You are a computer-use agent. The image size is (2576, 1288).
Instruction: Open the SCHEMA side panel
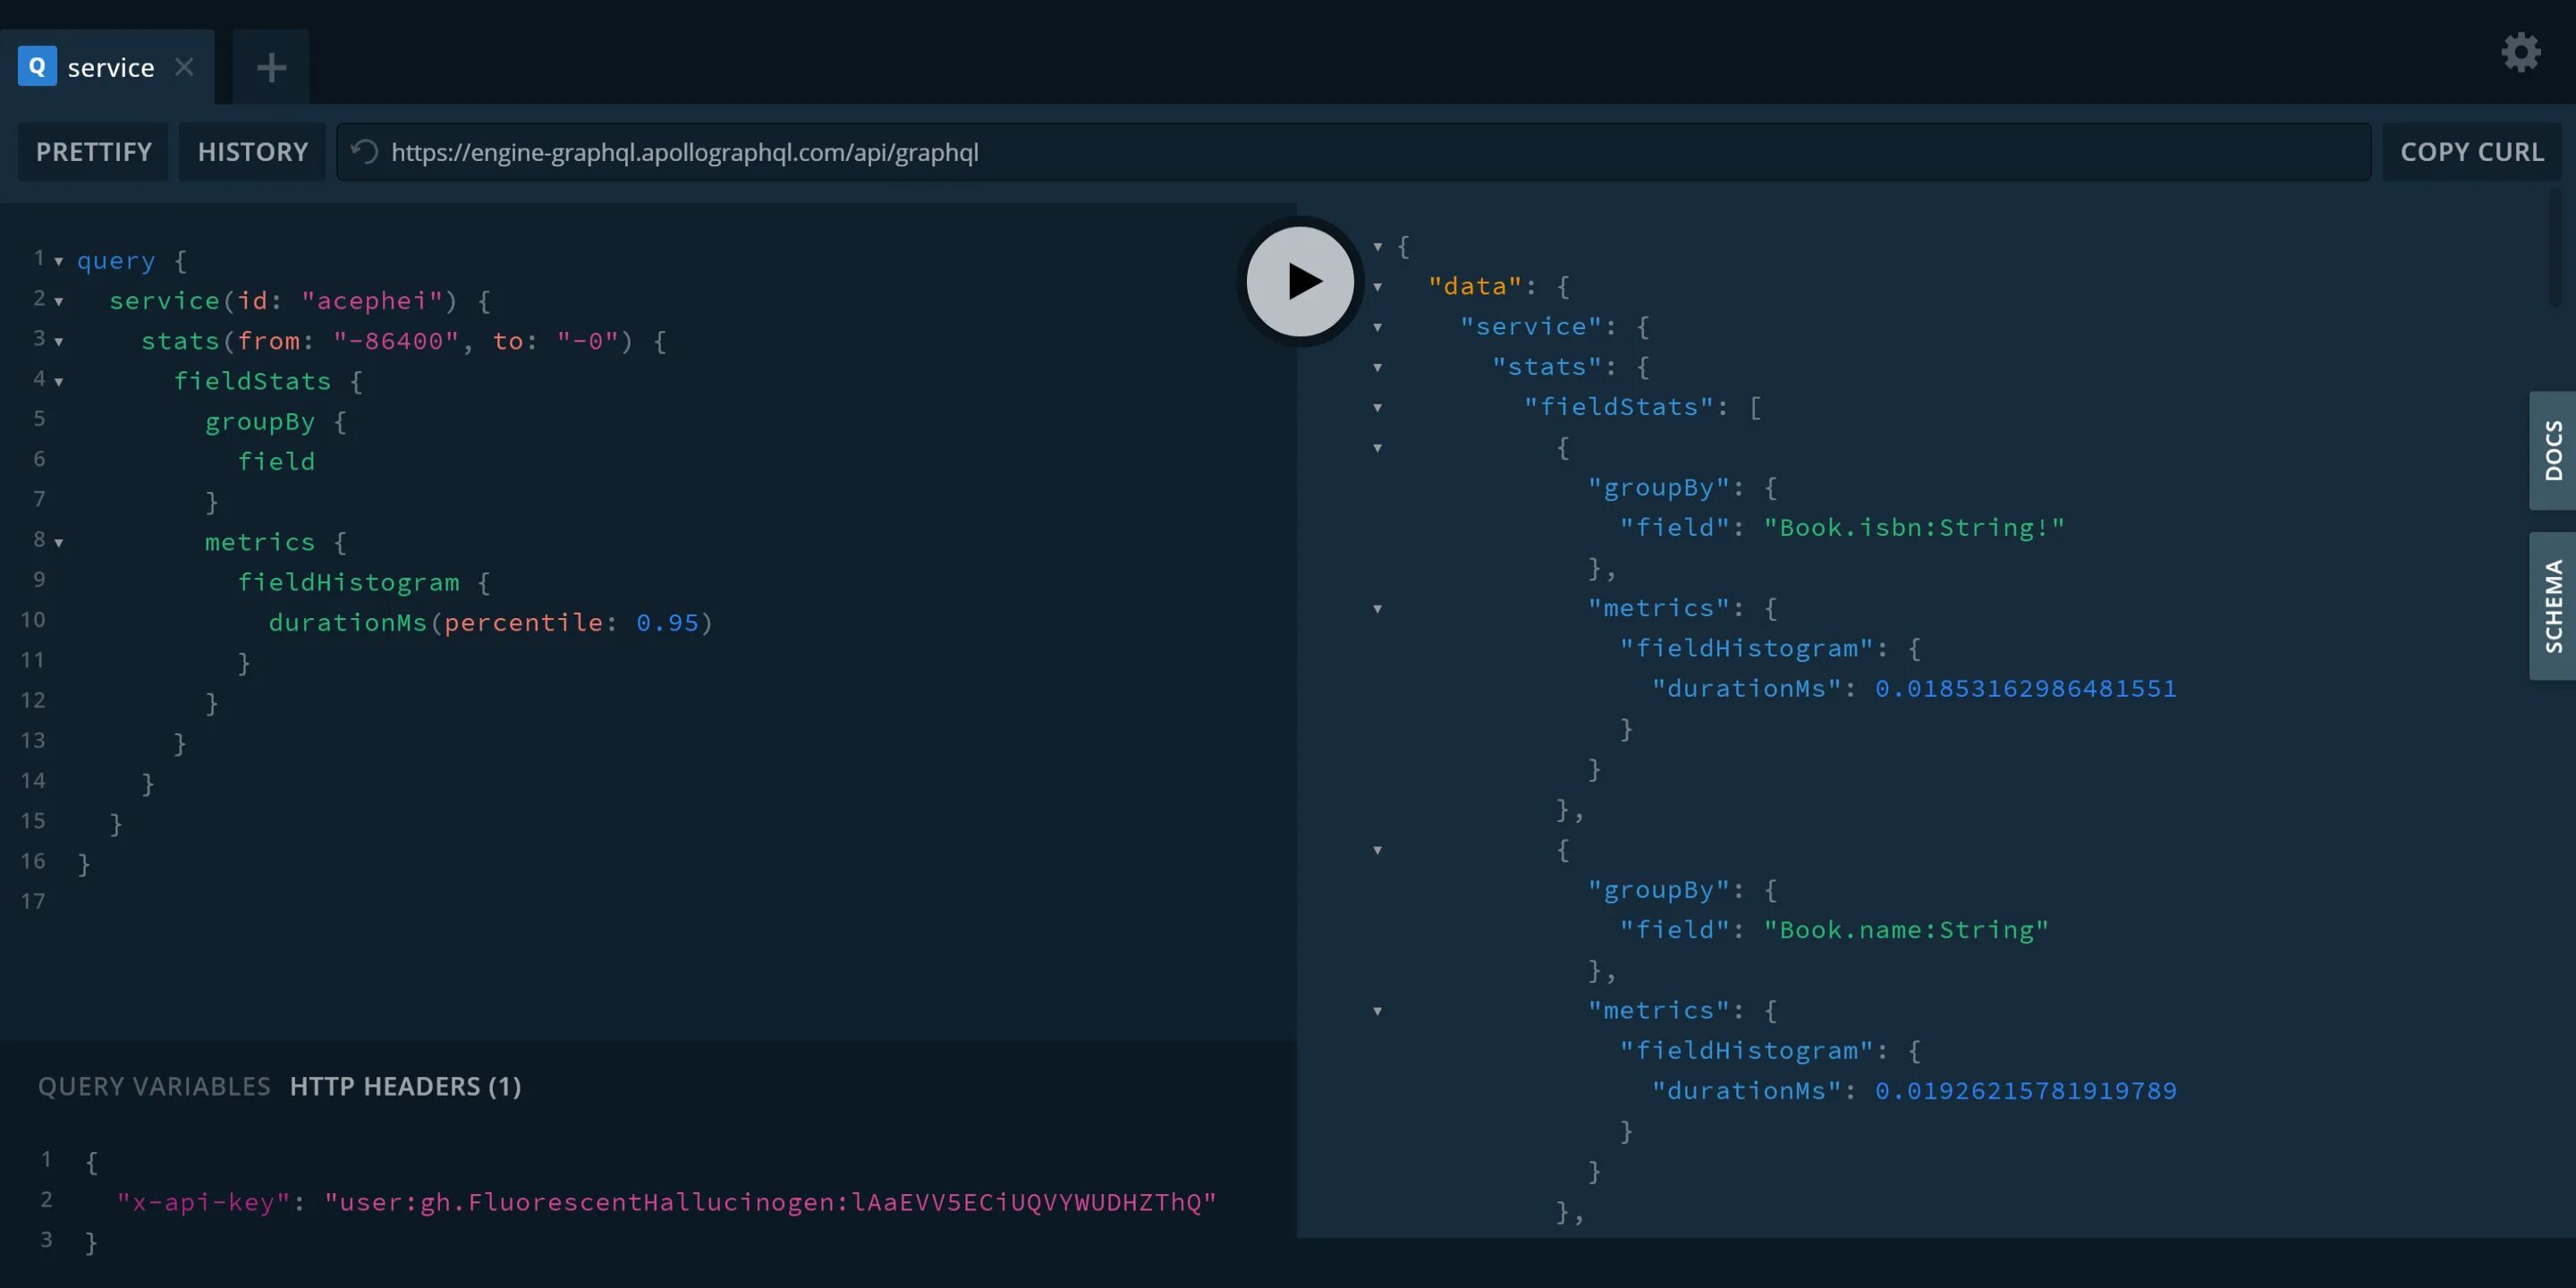2553,606
